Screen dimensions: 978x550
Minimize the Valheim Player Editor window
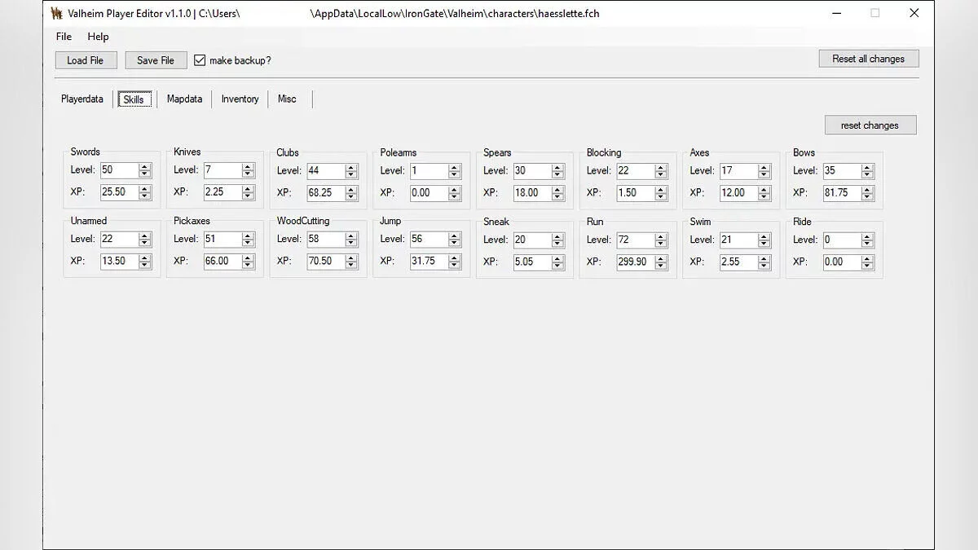837,13
